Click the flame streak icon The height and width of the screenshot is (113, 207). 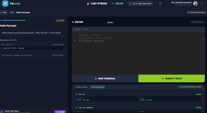(x=88, y=4)
